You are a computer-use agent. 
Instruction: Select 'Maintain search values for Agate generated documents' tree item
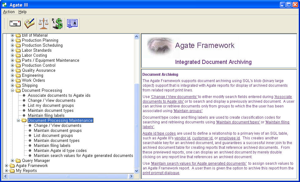(x=83, y=156)
